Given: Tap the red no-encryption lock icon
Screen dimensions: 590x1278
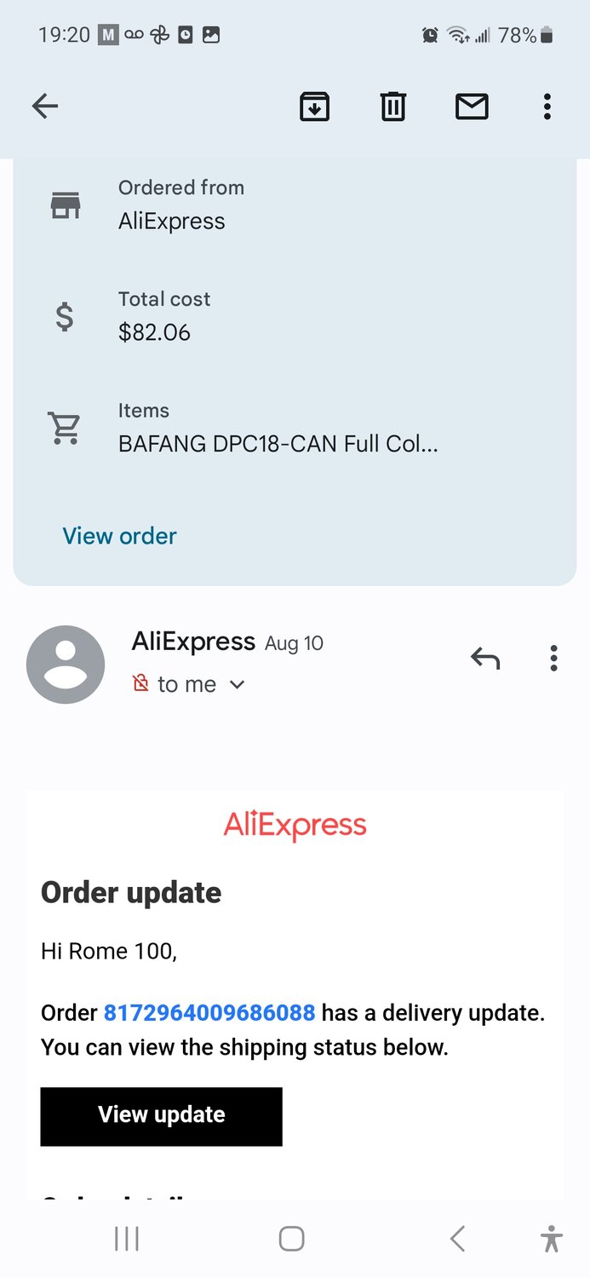Looking at the screenshot, I should (x=141, y=683).
